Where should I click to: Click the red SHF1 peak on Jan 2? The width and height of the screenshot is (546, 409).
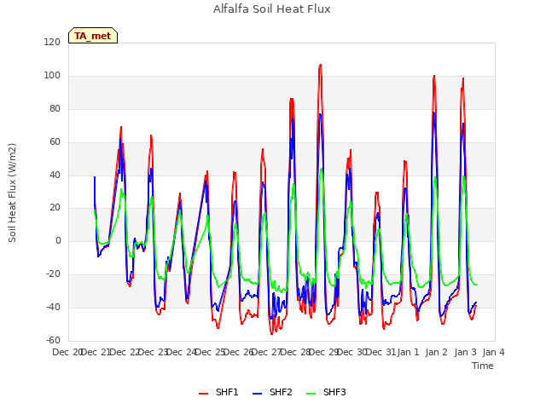coord(434,76)
